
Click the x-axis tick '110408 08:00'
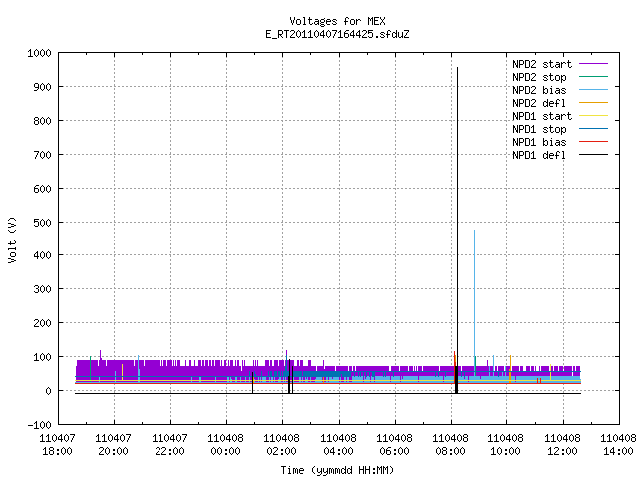coord(450,445)
